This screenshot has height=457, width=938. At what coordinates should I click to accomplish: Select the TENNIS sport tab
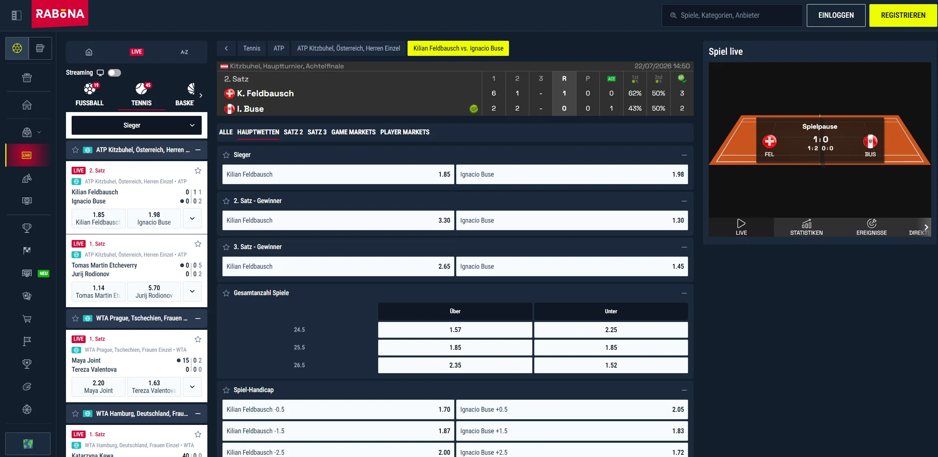click(x=141, y=95)
